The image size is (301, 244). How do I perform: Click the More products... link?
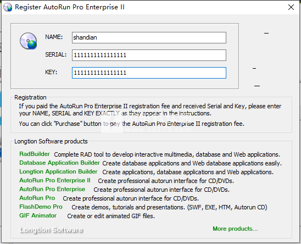(x=235, y=229)
